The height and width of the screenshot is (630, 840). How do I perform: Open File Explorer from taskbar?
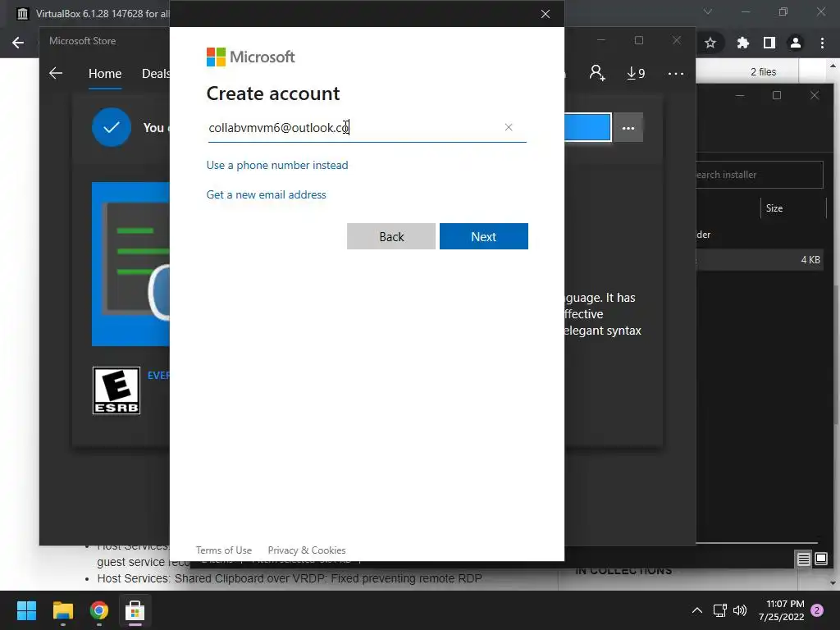point(62,610)
